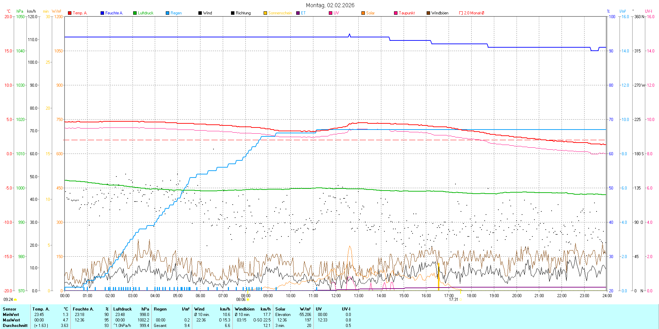Click the sunrise icon beside 08:06

tap(248, 300)
